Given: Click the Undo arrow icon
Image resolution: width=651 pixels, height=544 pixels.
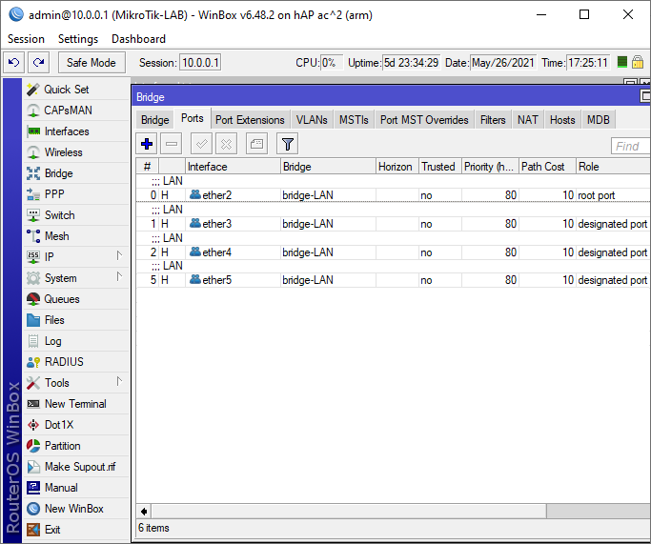Looking at the screenshot, I should point(14,63).
